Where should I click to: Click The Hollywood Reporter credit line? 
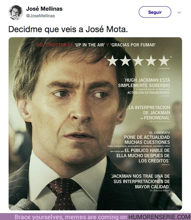[x=159, y=191]
